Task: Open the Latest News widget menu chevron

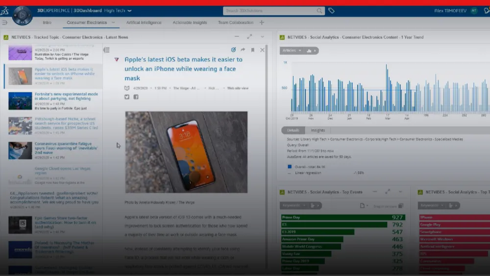Action: 262,37
